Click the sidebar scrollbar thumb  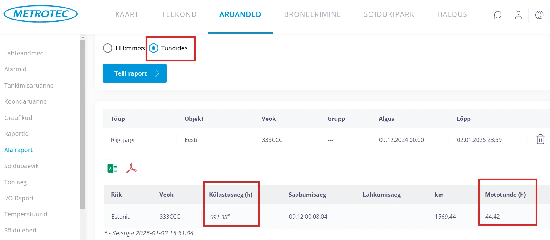click(83, 123)
